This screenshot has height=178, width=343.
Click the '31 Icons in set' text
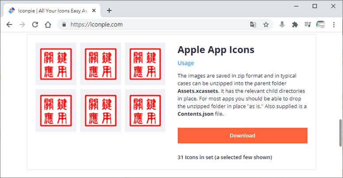(x=225, y=157)
